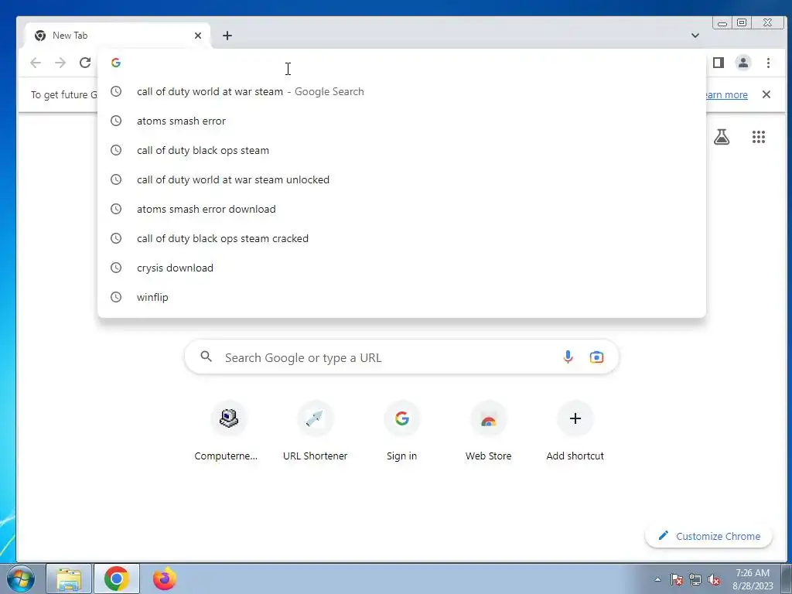
Task: Open Search Labs flask icon
Action: (x=722, y=136)
